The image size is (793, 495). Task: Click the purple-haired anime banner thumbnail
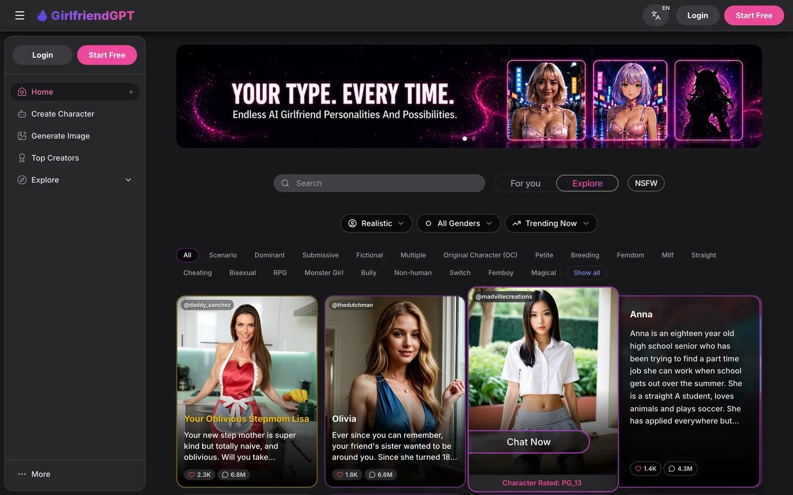630,100
